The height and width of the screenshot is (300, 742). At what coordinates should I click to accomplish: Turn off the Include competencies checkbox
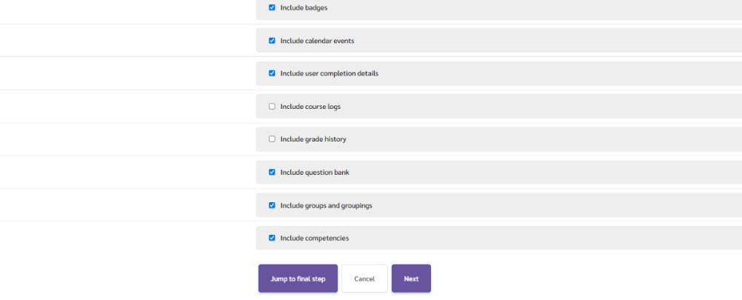[272, 238]
